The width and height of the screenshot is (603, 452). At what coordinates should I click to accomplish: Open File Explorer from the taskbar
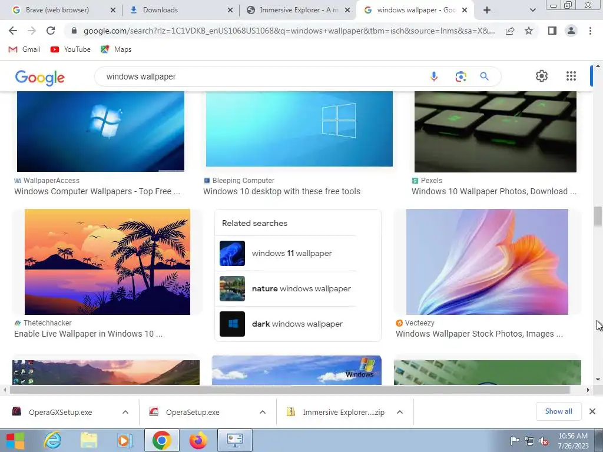pos(89,440)
